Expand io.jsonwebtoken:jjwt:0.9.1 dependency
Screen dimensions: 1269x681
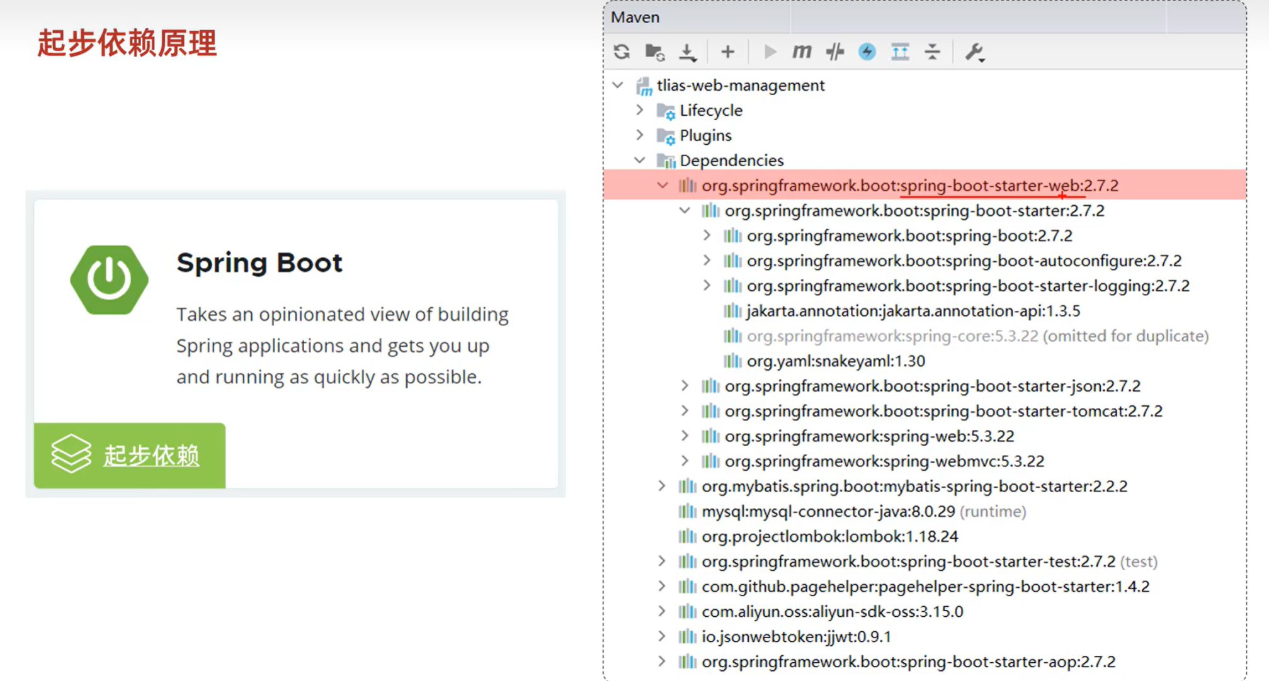663,636
